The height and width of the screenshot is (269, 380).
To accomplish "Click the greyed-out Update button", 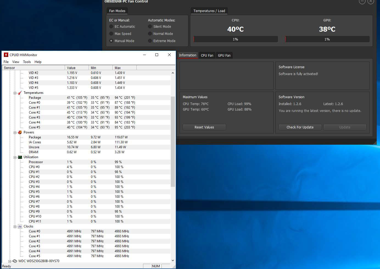I will tap(345, 127).
